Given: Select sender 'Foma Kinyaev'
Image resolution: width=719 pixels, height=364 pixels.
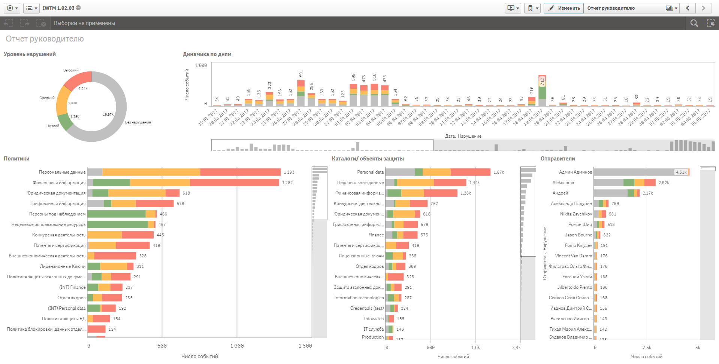Looking at the screenshot, I should tap(578, 245).
